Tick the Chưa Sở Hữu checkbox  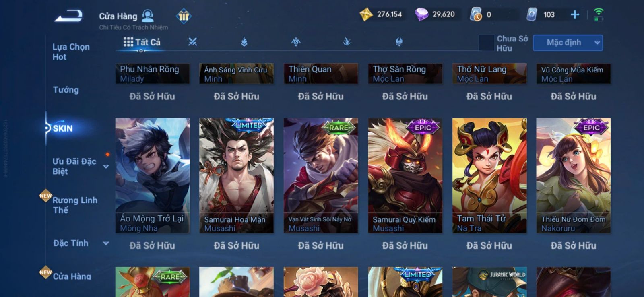tap(486, 43)
